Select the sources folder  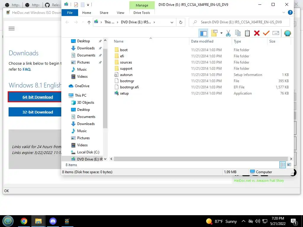(x=126, y=62)
